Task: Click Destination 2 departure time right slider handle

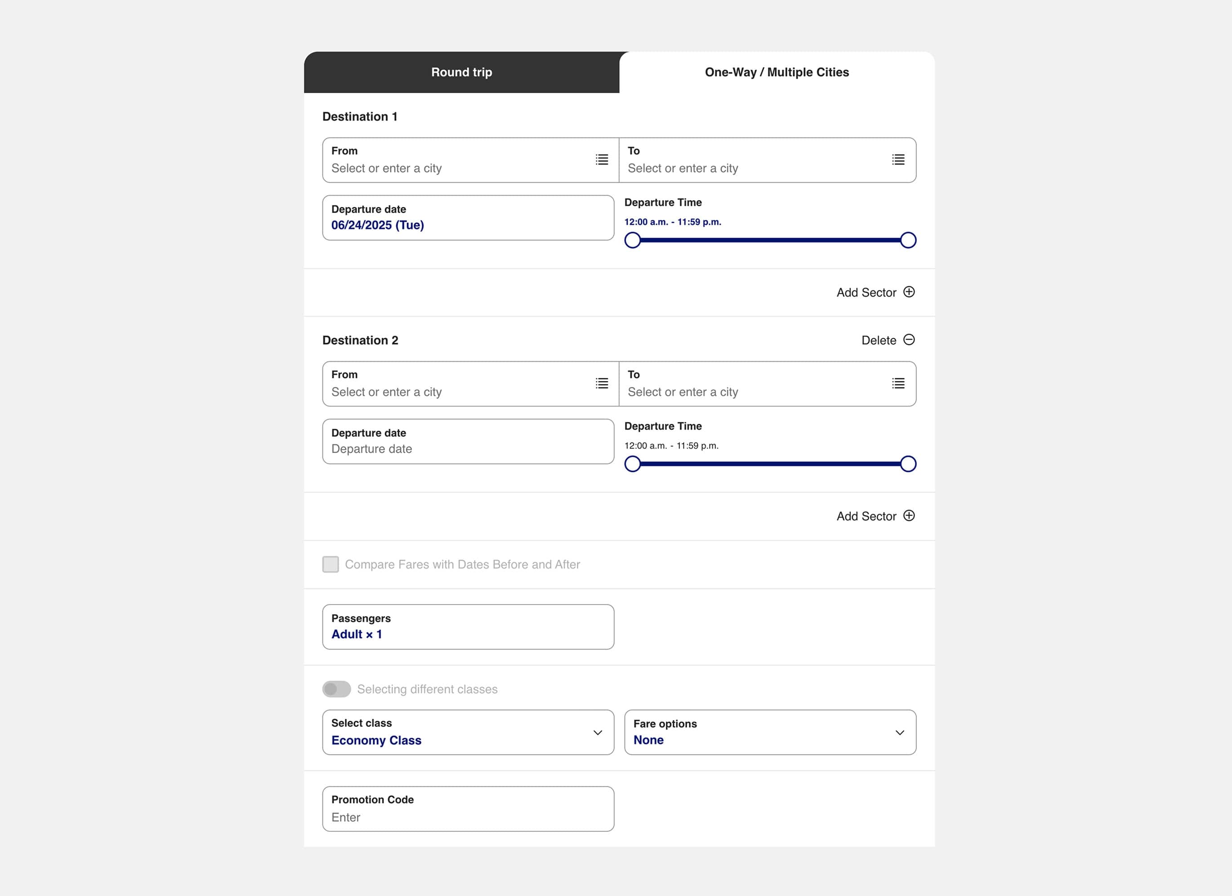Action: [x=908, y=464]
